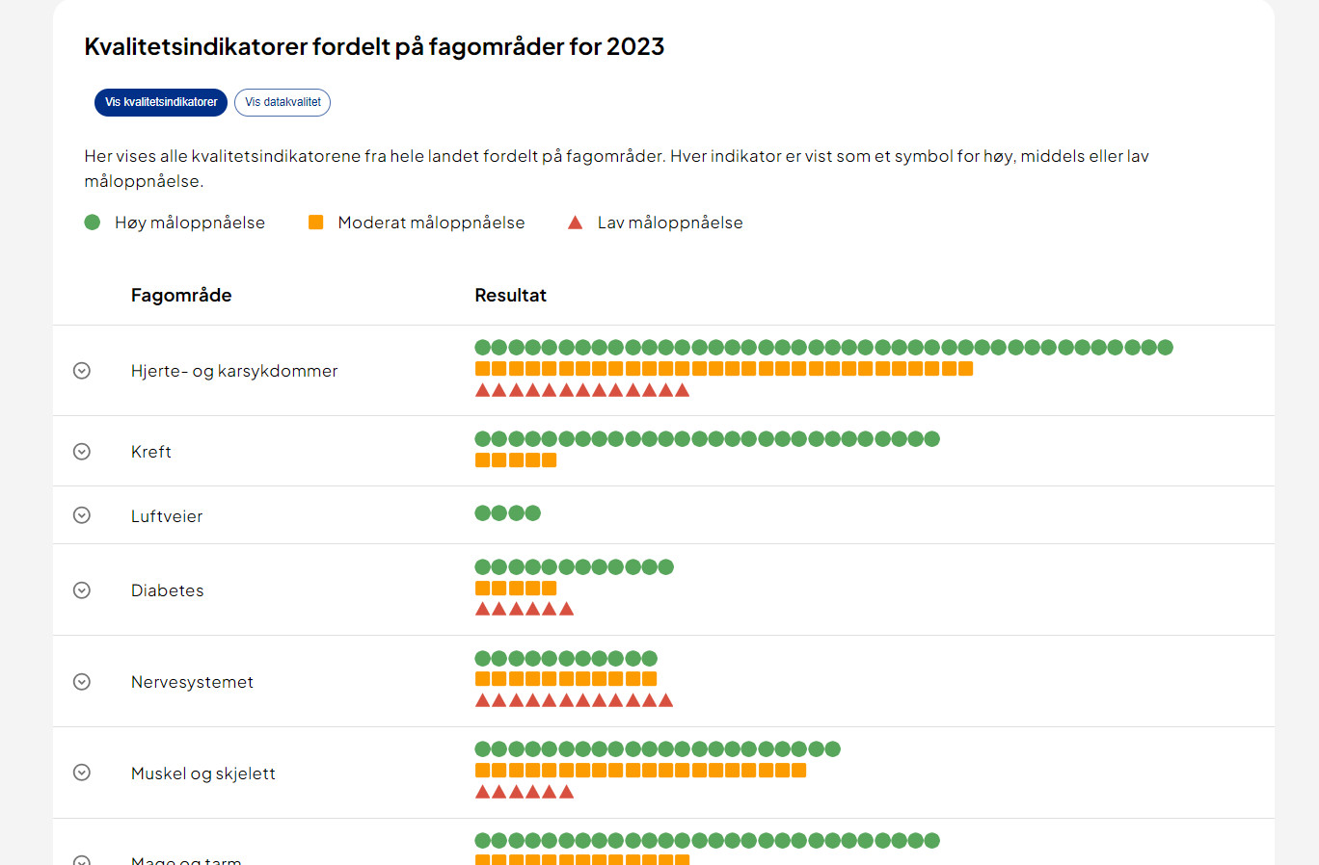This screenshot has height=865, width=1319.
Task: Select the Vis kvalitetsindikatorer toggle
Action: tap(161, 102)
